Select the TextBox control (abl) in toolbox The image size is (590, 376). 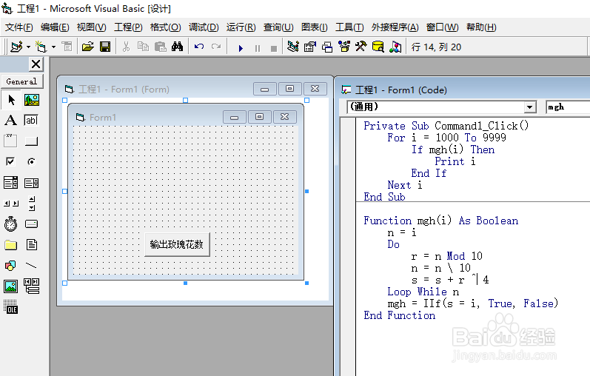click(31, 121)
